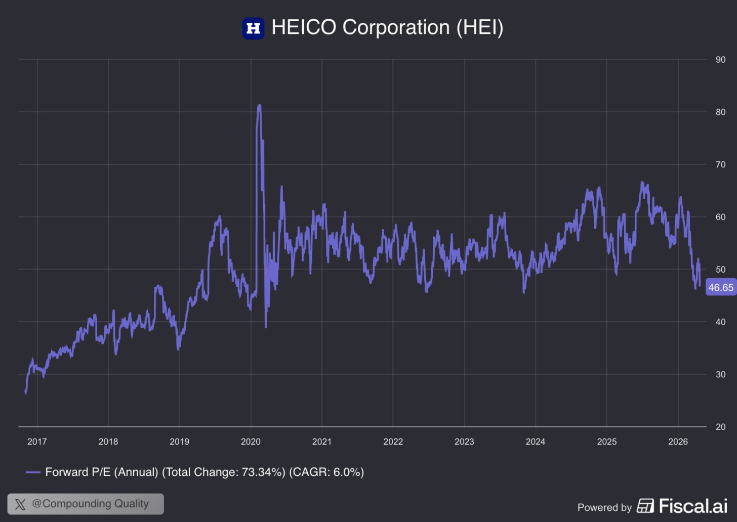Click the 2019 x-axis label
The image size is (737, 522).
tap(179, 442)
